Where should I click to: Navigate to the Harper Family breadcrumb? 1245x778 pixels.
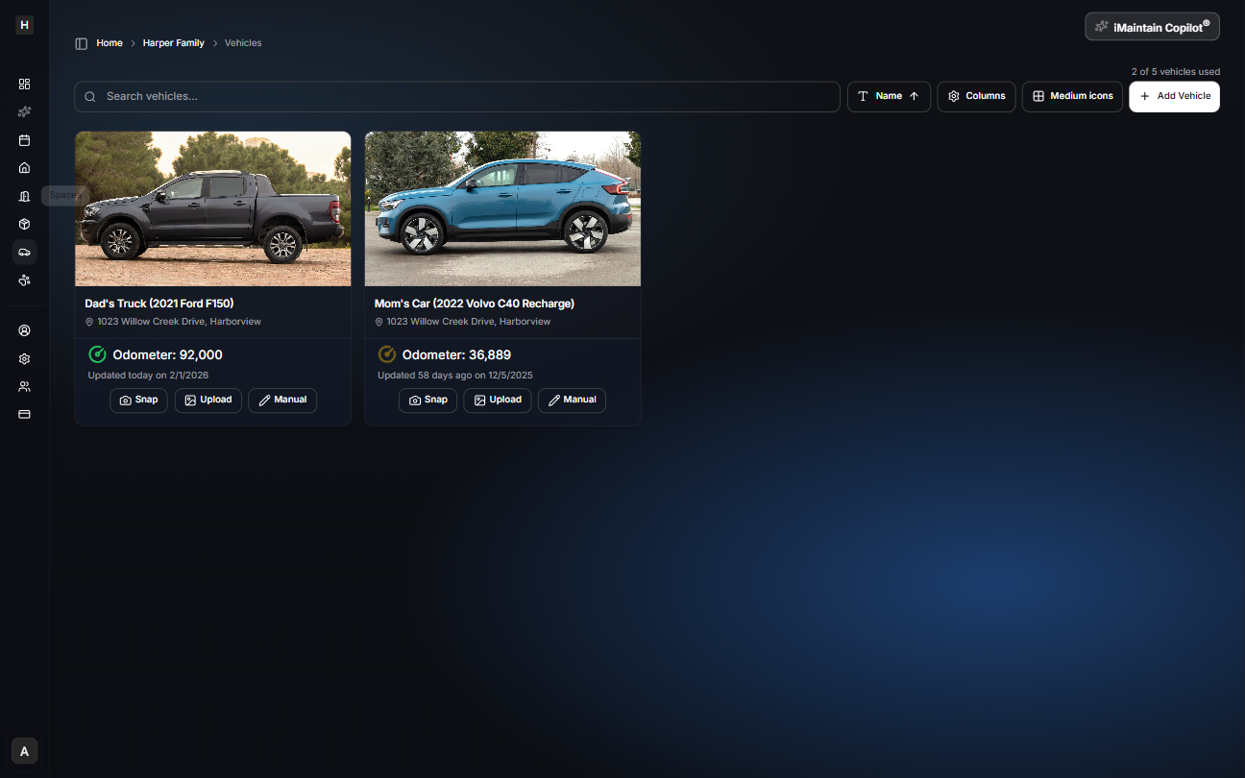(173, 42)
